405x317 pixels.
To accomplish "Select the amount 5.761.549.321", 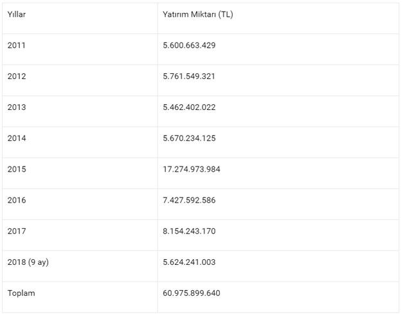I will point(189,77).
